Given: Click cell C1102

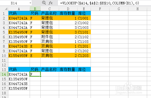Looking at the screenshot, I should click(x=84, y=37).
